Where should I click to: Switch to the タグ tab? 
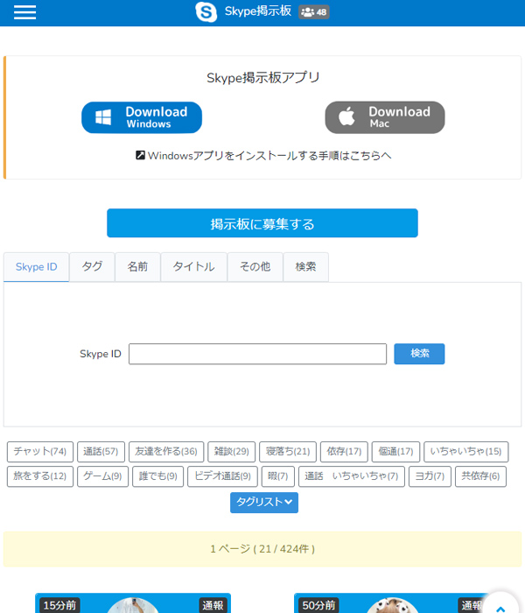[92, 267]
